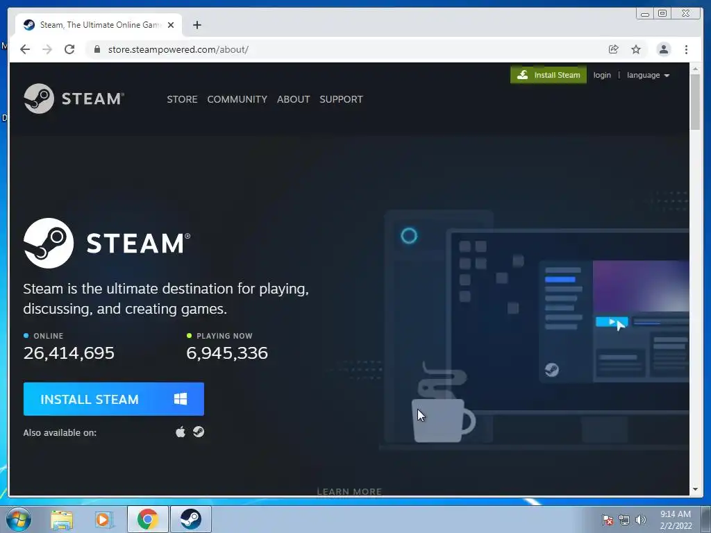Open Windows Media Player from the taskbar

tap(103, 519)
